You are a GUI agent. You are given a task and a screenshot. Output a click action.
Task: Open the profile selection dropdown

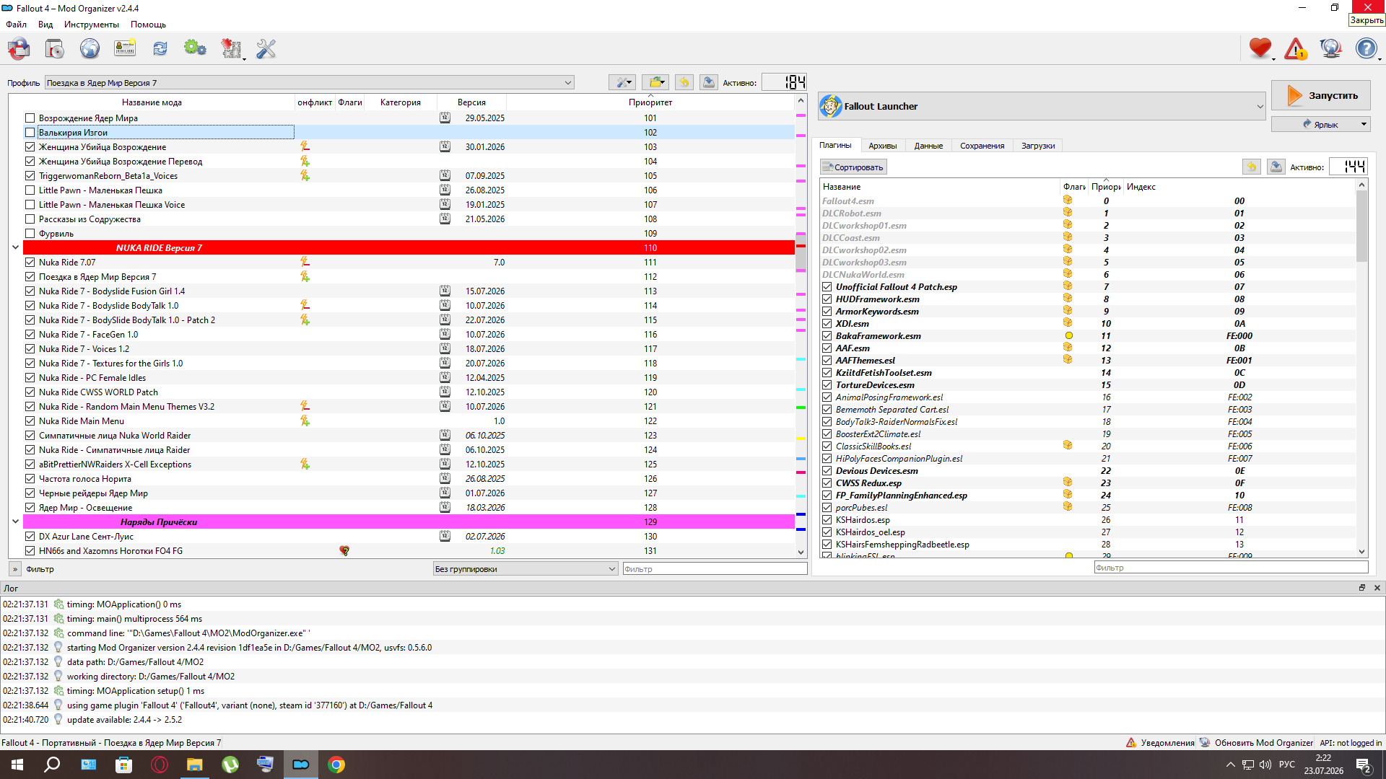(309, 83)
